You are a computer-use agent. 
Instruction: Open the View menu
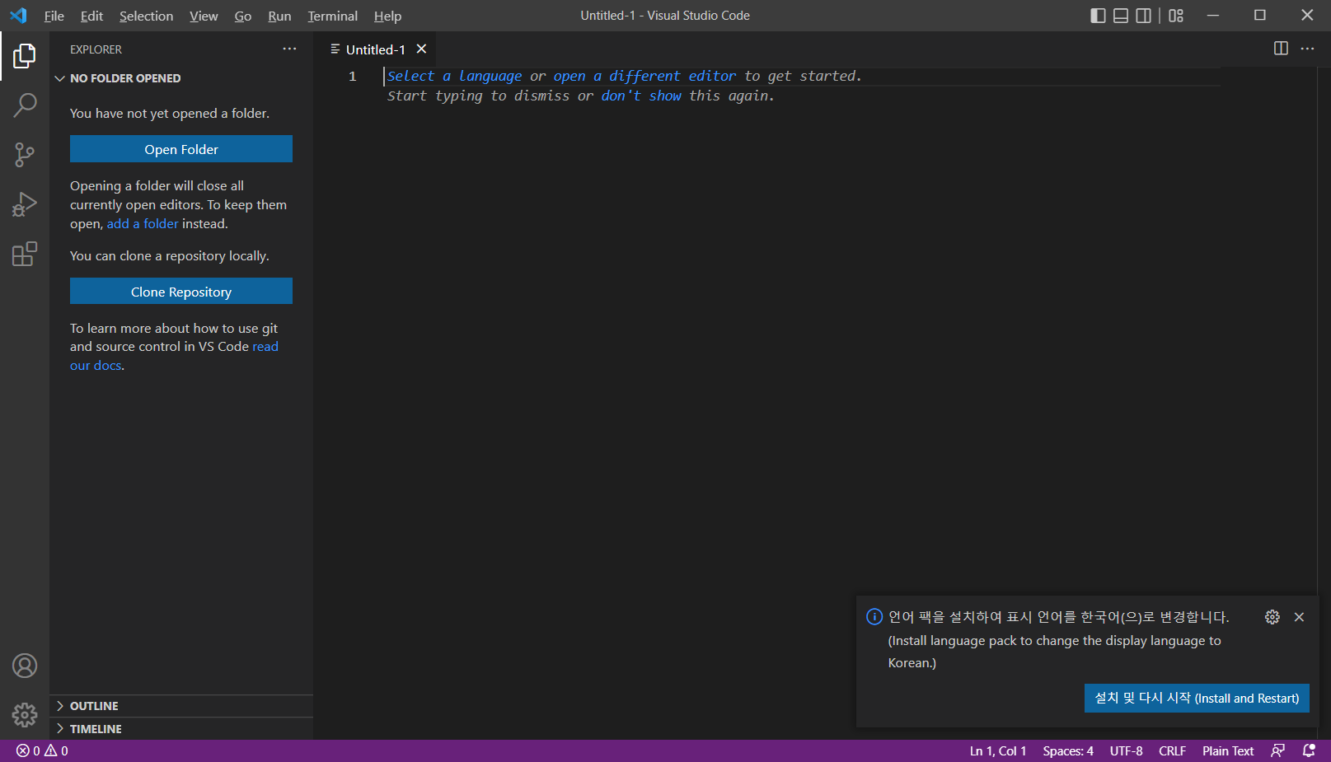[x=204, y=16]
